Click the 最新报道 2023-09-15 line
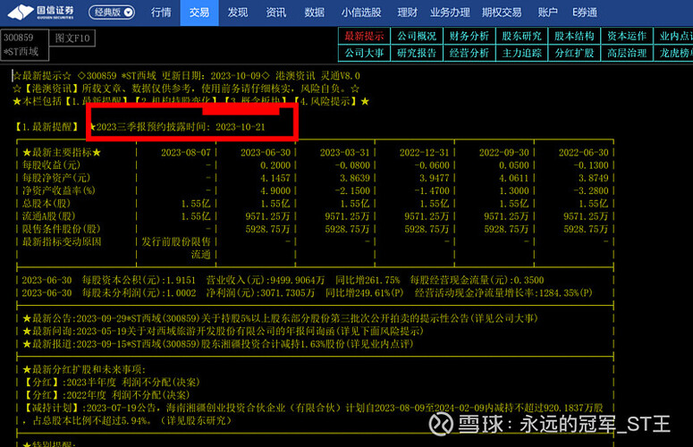Viewport: 693px width, 447px height. pos(218,344)
